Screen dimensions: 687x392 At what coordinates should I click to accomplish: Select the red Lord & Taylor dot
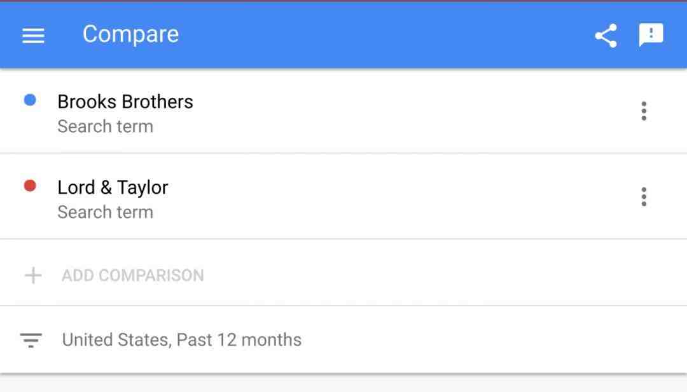click(x=30, y=186)
